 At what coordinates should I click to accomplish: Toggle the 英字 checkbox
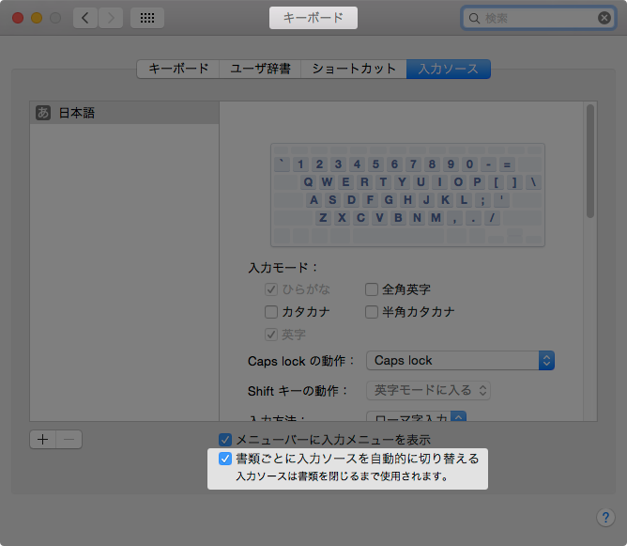pyautogui.click(x=271, y=335)
